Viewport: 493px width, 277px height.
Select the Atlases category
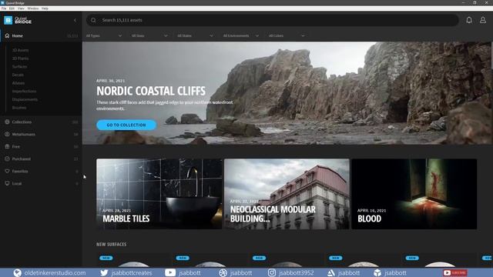click(x=18, y=83)
